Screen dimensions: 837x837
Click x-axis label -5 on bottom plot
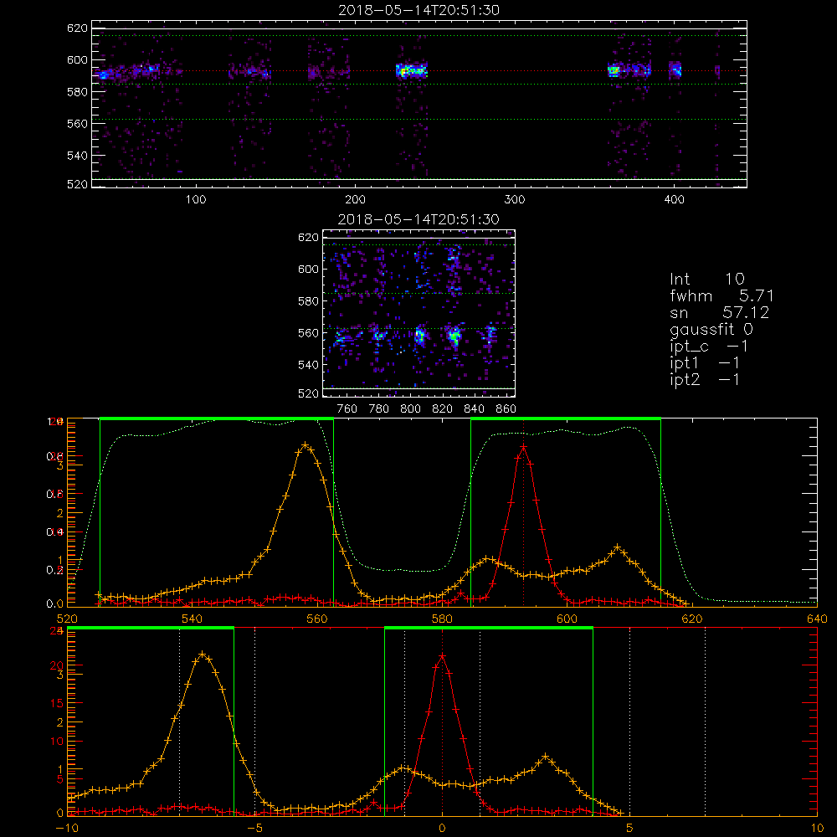click(x=254, y=829)
